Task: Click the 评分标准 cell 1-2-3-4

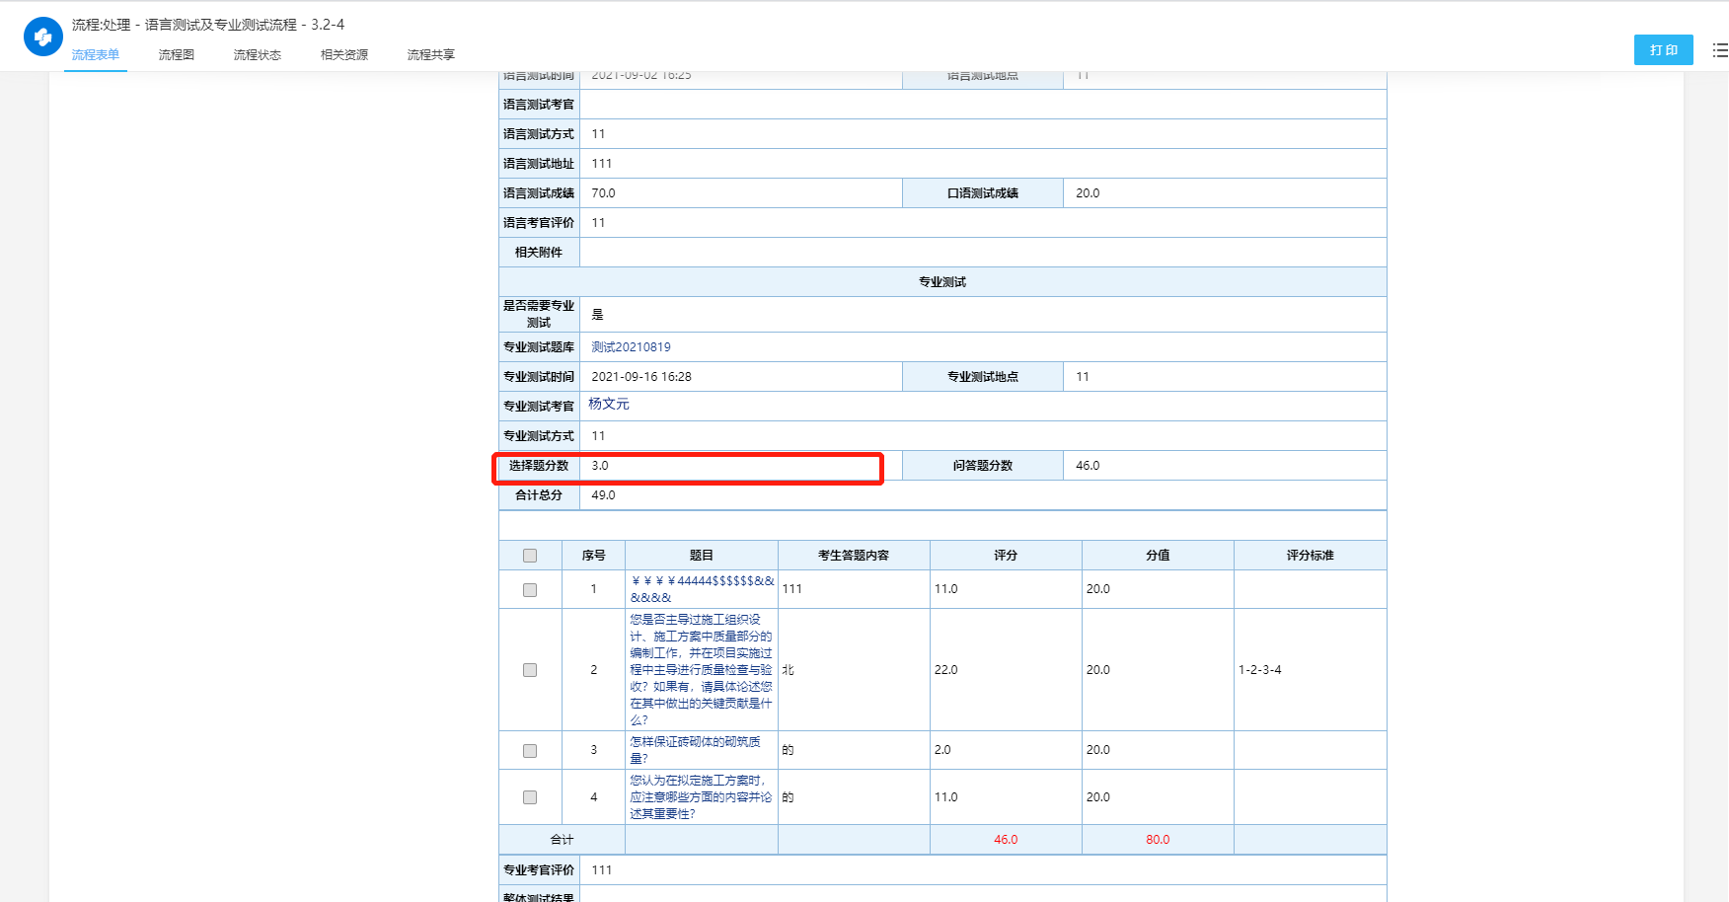Action: tap(1260, 670)
